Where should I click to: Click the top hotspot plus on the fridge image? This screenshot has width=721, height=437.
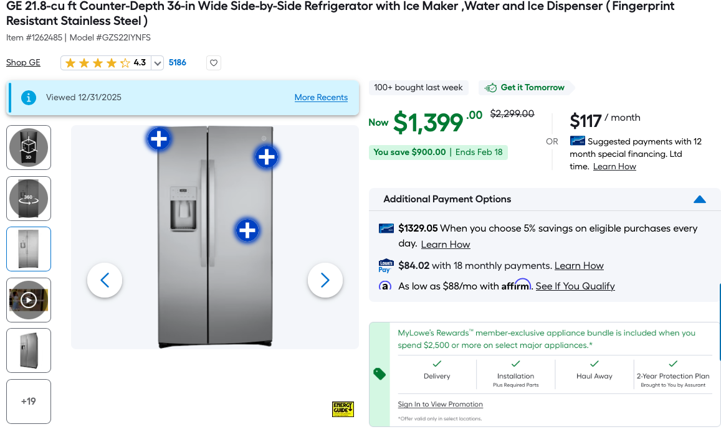[158, 139]
